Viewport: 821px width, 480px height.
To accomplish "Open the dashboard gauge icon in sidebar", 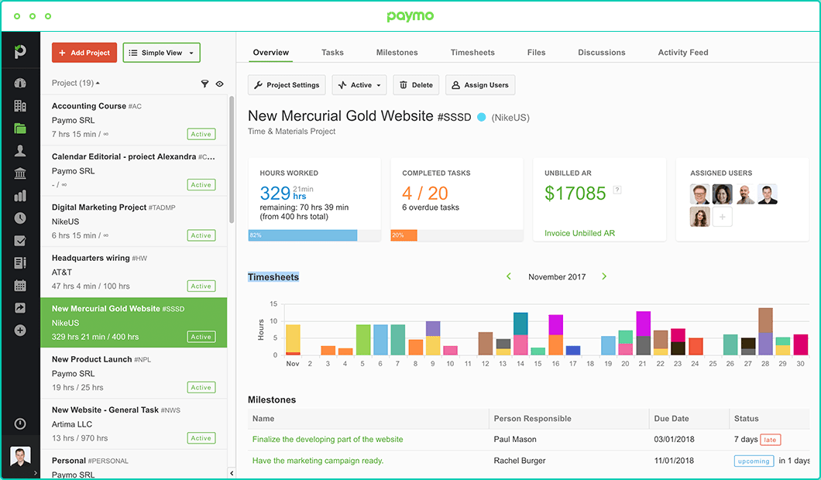I will [20, 84].
